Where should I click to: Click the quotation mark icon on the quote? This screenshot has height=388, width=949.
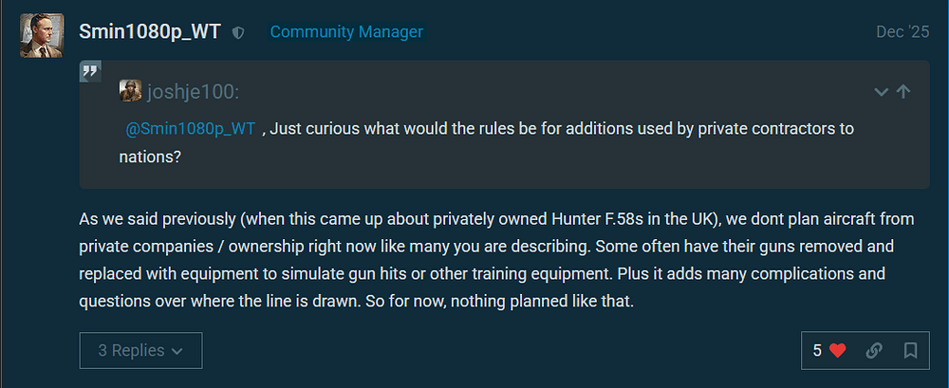[x=91, y=71]
